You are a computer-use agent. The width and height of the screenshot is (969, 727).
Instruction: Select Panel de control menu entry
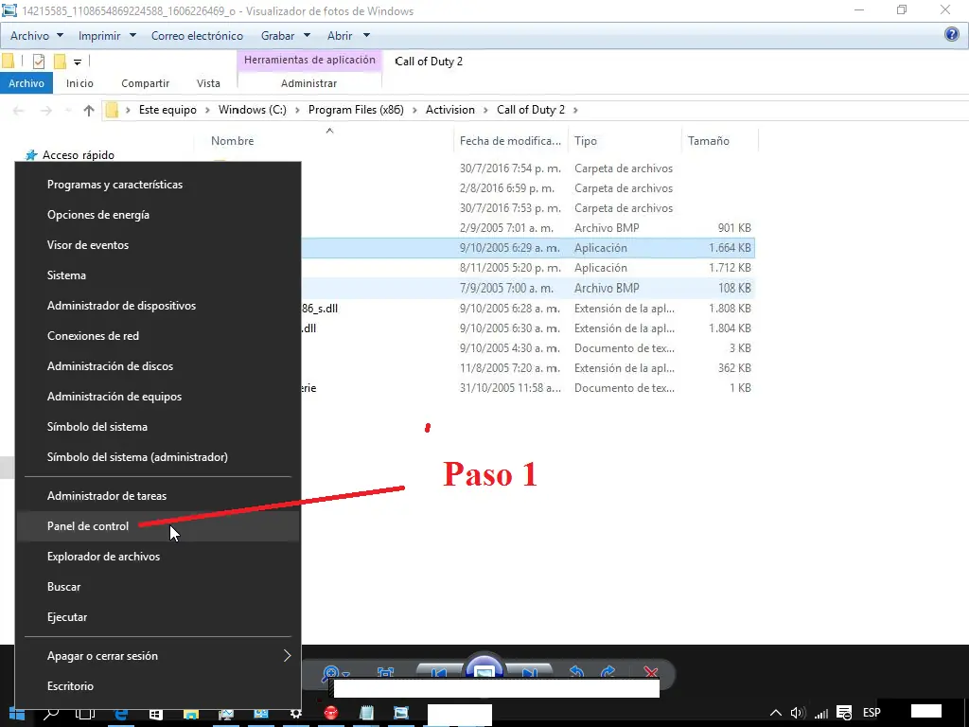[x=158, y=526]
